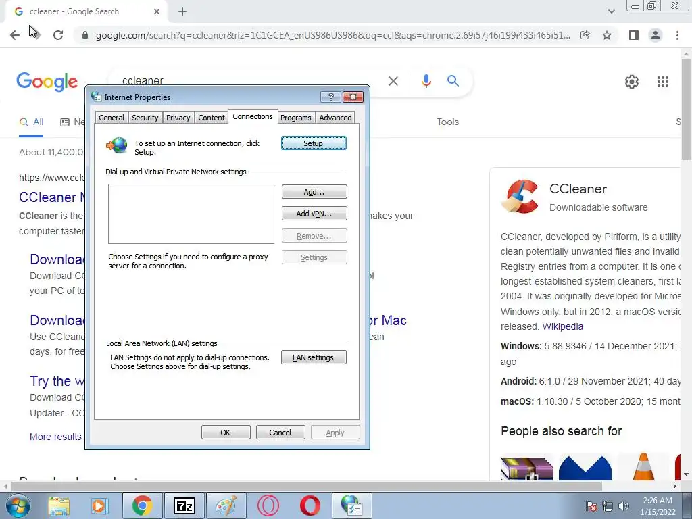The width and height of the screenshot is (692, 519).
Task: Bookmark this page with star icon
Action: [x=607, y=35]
